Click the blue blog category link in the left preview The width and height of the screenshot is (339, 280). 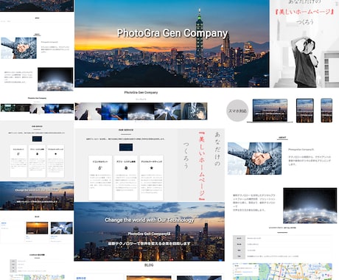(4, 223)
